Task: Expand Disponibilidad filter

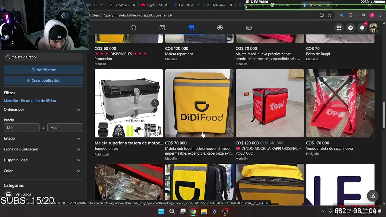Action: click(43, 160)
